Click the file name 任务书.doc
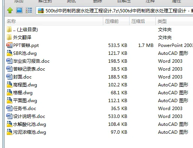The image size is (193, 148). (x=24, y=109)
